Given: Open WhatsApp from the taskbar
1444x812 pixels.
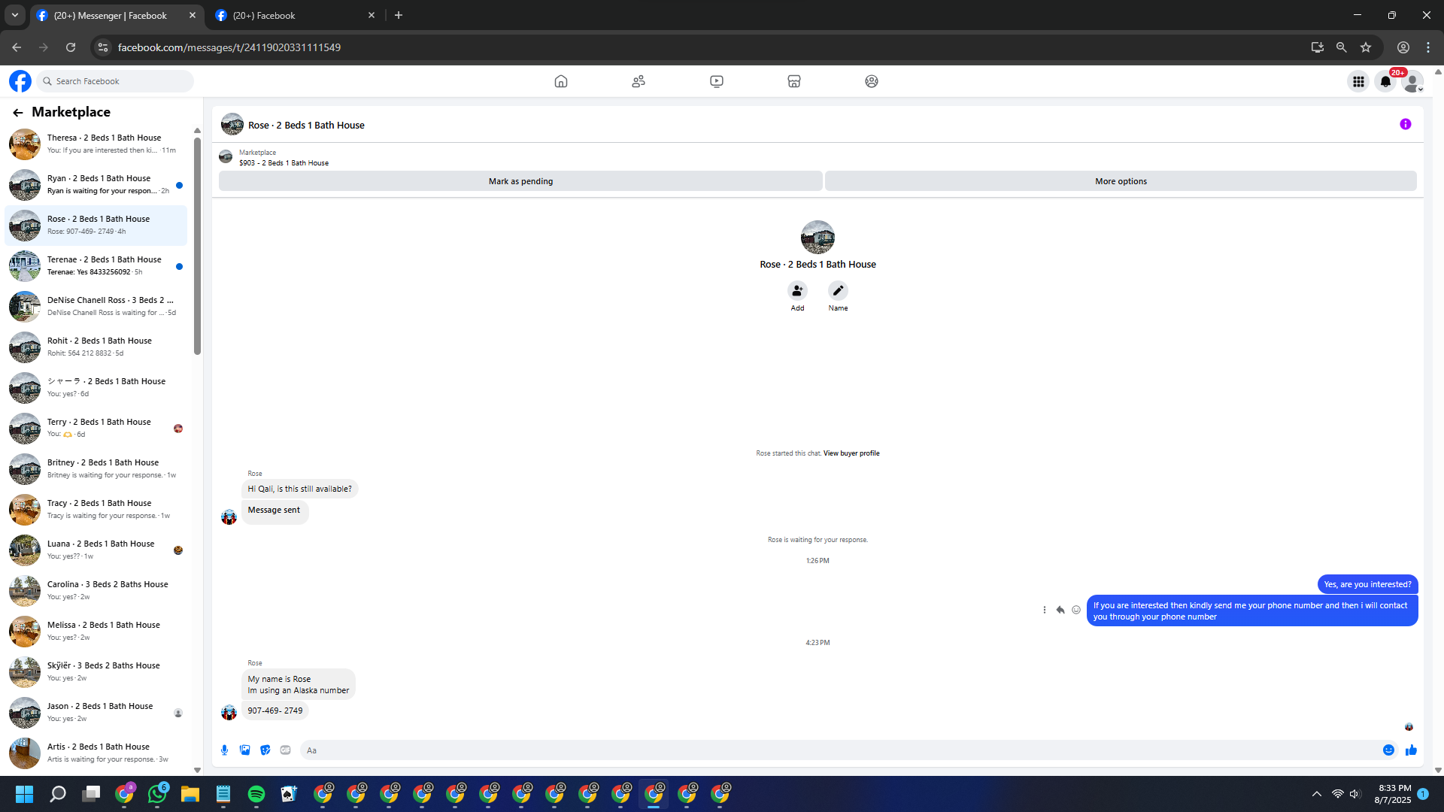Looking at the screenshot, I should tap(157, 794).
